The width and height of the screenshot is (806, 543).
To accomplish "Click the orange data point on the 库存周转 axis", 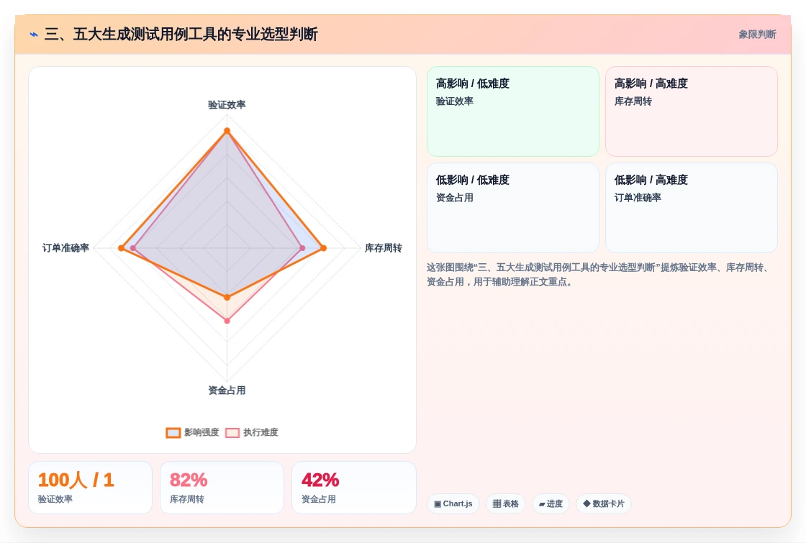I will click(x=323, y=248).
